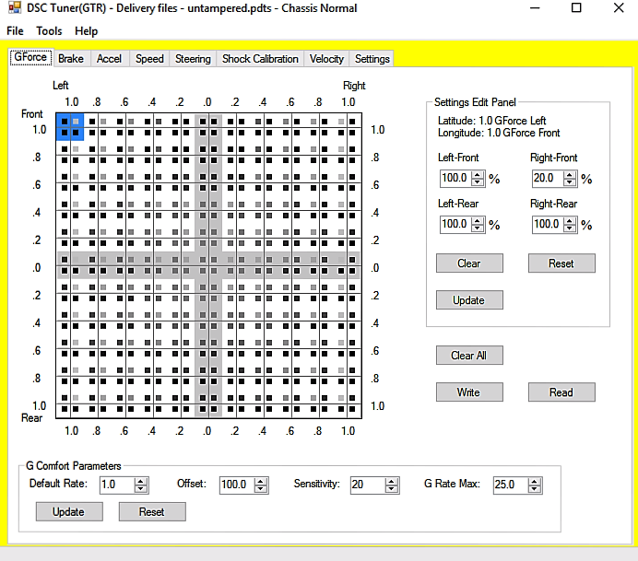Increase G Rate Max with up arrow
638x561 pixels.
[x=535, y=482]
